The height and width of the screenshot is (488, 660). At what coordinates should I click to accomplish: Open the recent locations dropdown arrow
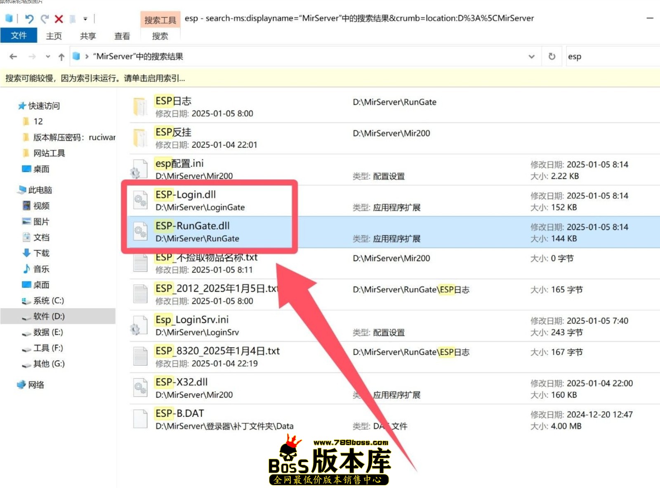(48, 57)
